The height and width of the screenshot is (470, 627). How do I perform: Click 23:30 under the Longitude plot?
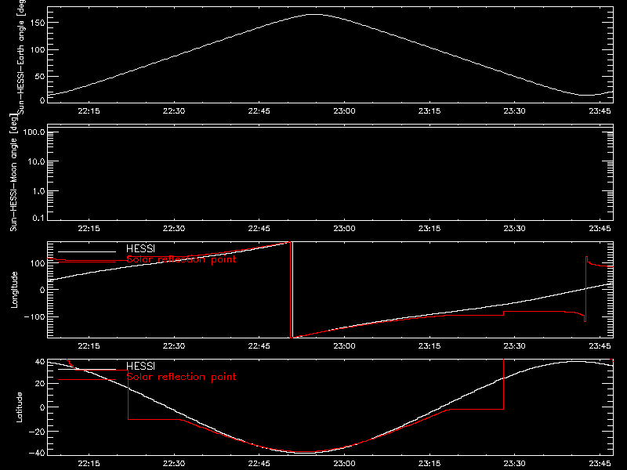click(515, 346)
